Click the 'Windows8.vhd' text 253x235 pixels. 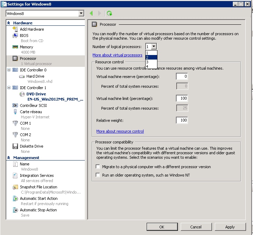tap(40, 81)
